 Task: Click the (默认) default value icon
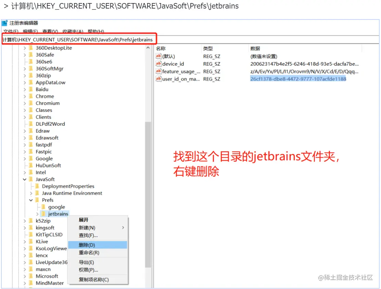[158, 56]
